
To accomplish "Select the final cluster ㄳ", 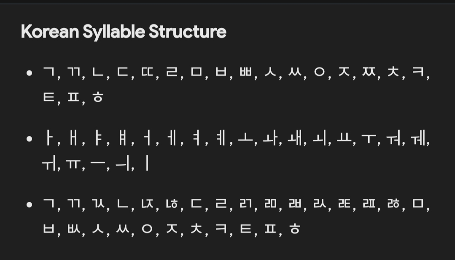I will point(98,203).
